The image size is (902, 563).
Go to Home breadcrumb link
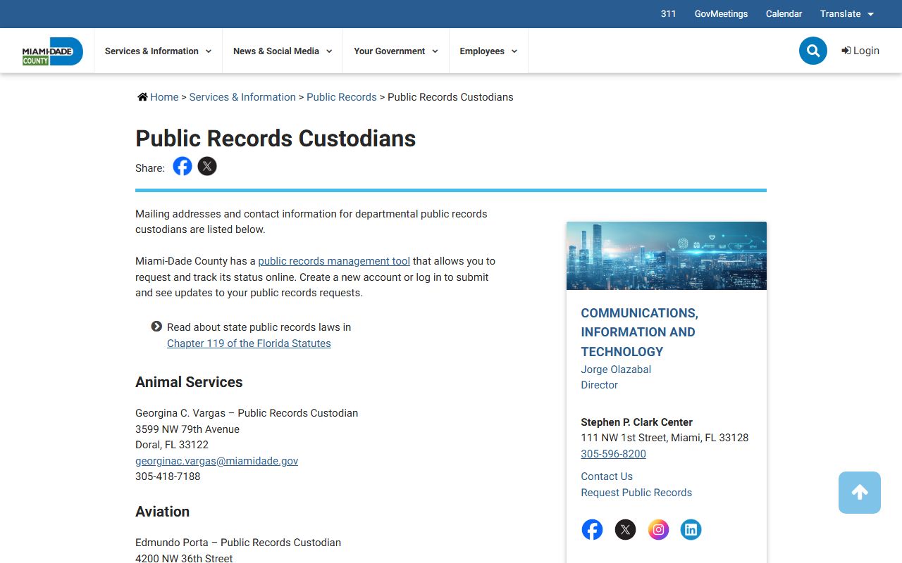click(x=164, y=97)
